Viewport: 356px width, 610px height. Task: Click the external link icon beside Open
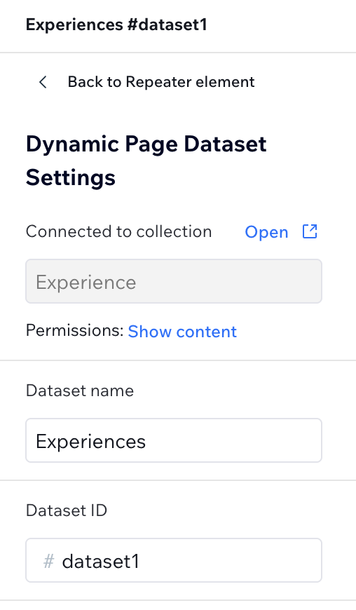pos(310,231)
